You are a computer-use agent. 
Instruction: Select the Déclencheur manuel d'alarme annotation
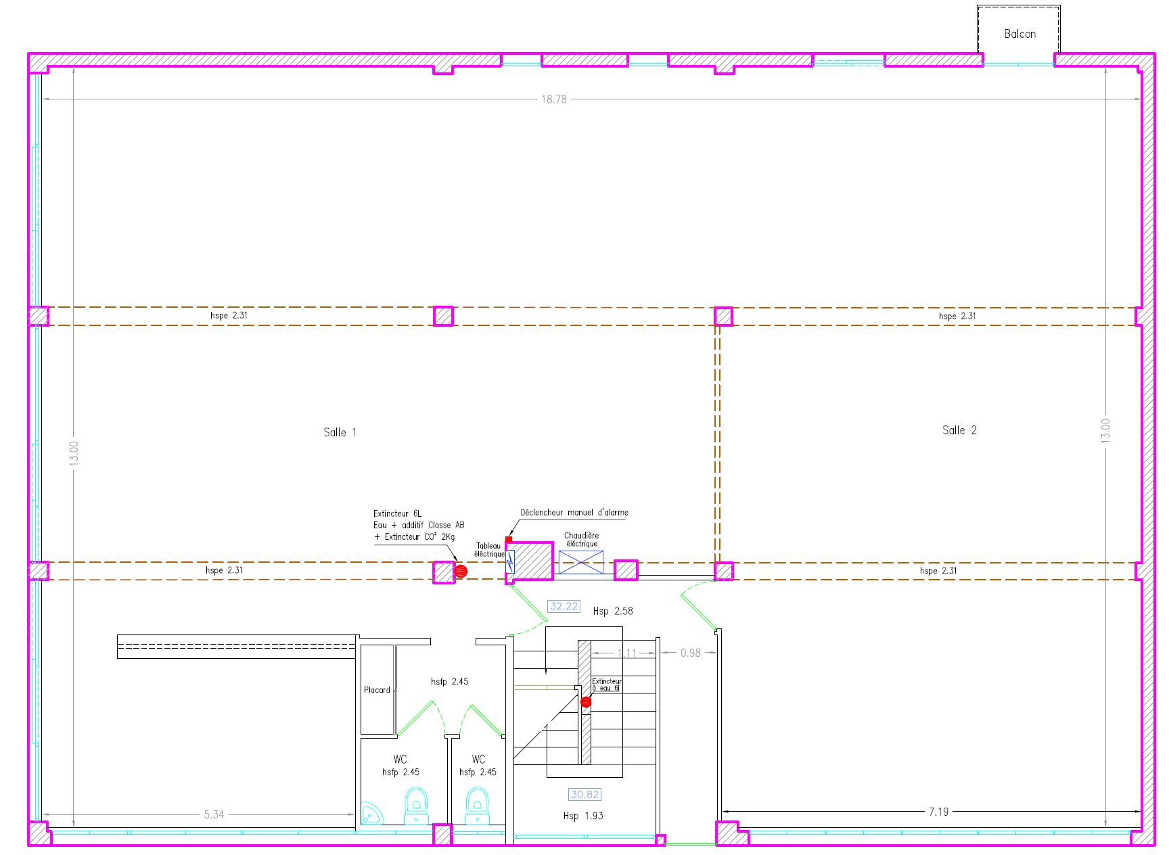click(574, 513)
